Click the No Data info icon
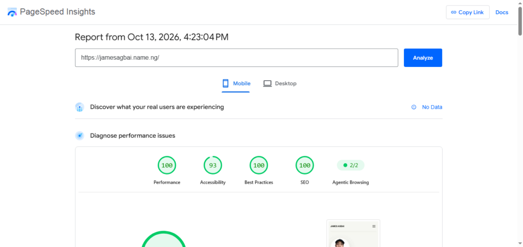Image resolution: width=523 pixels, height=247 pixels. tap(414, 107)
